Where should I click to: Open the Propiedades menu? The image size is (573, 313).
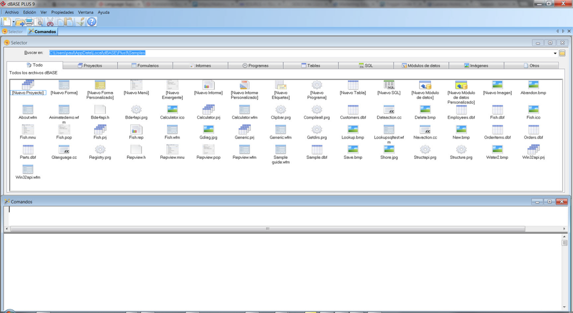62,12
